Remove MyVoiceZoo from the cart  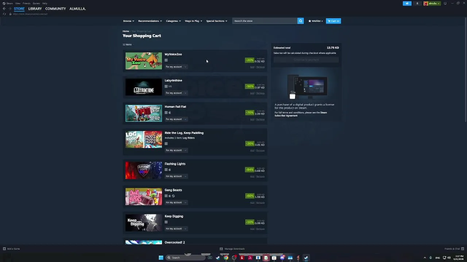coord(260,67)
